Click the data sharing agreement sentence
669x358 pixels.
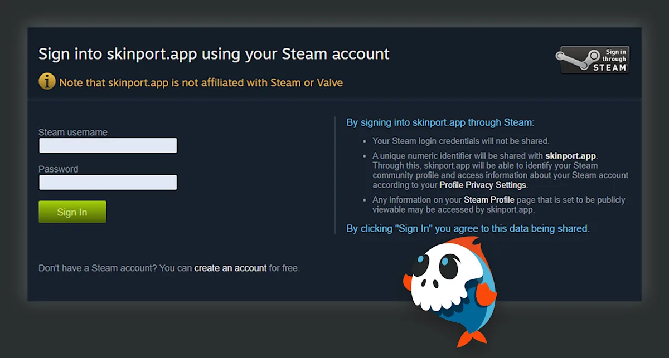[467, 228]
